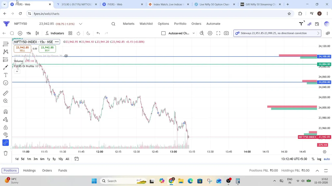
Task: Open the Options menu
Action: (163, 24)
